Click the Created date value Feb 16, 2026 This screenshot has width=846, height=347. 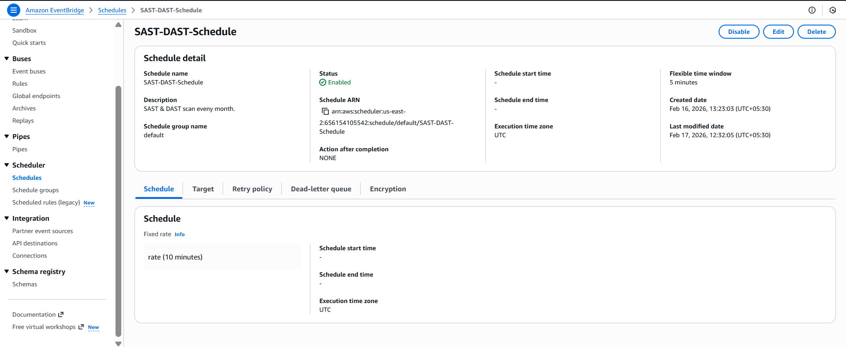[720, 109]
